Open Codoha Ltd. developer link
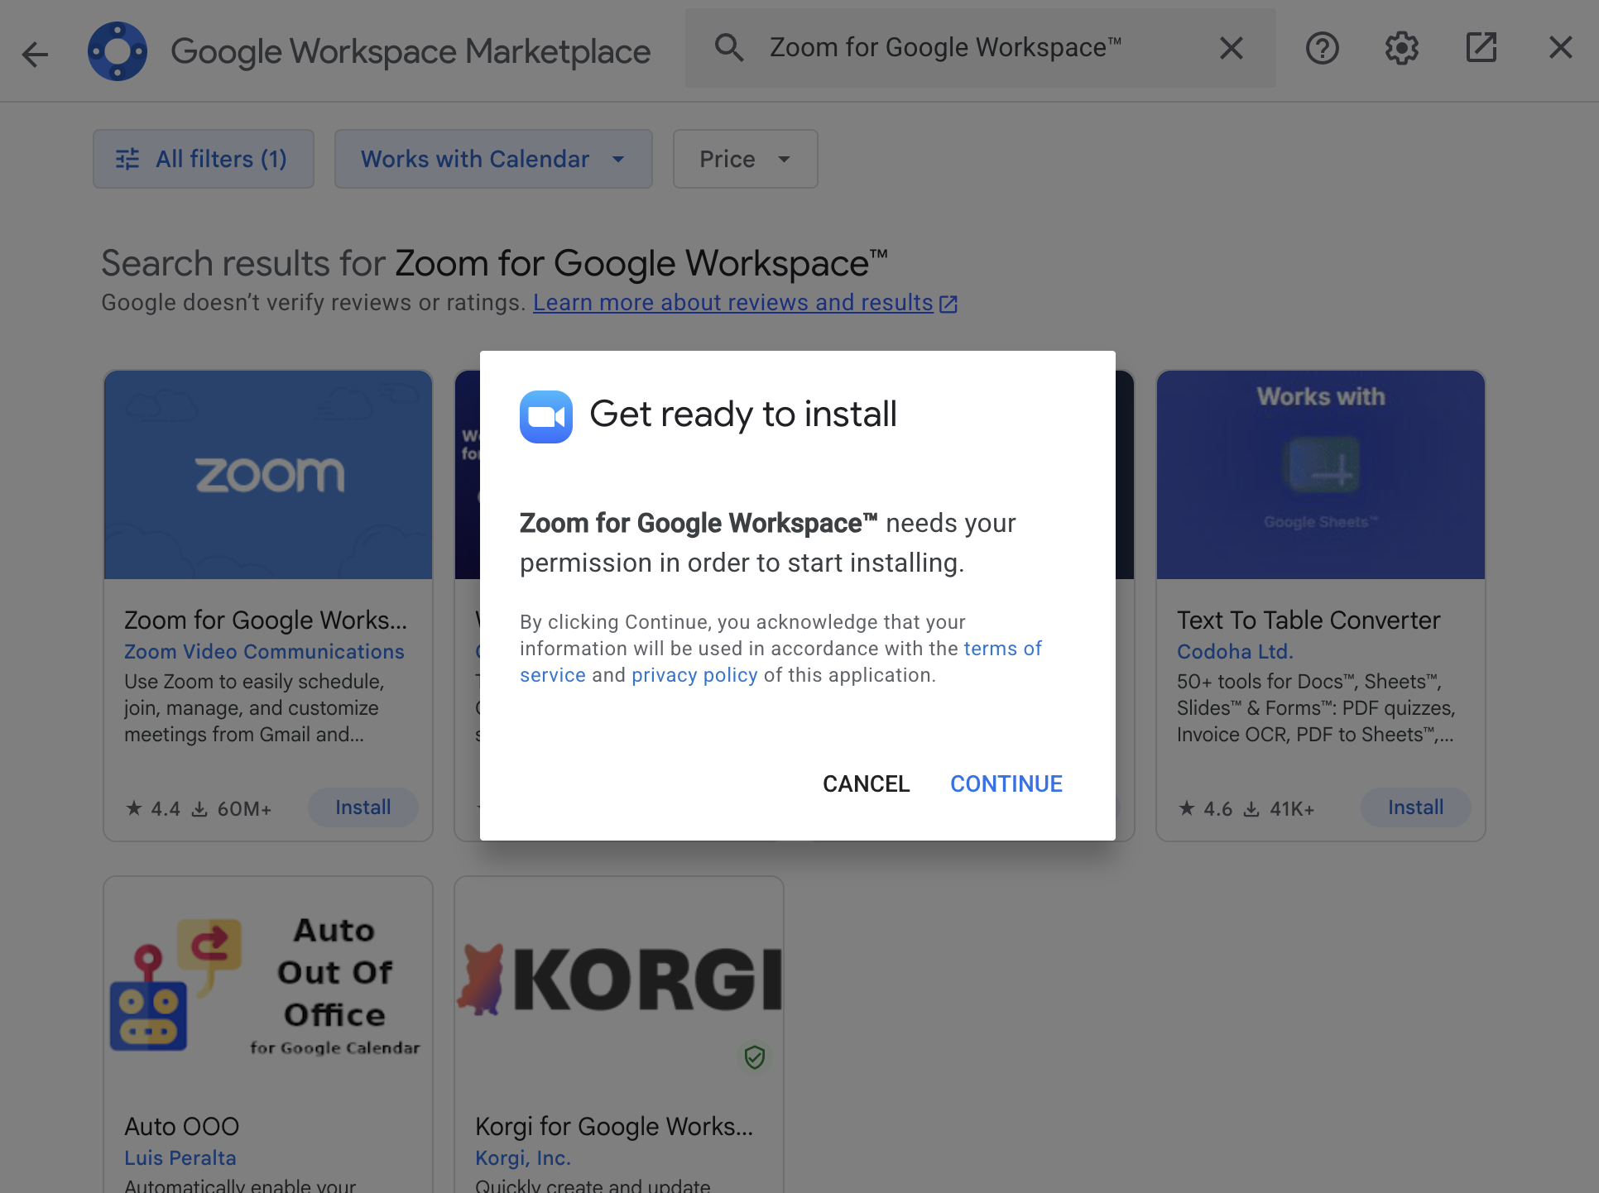 (x=1235, y=652)
